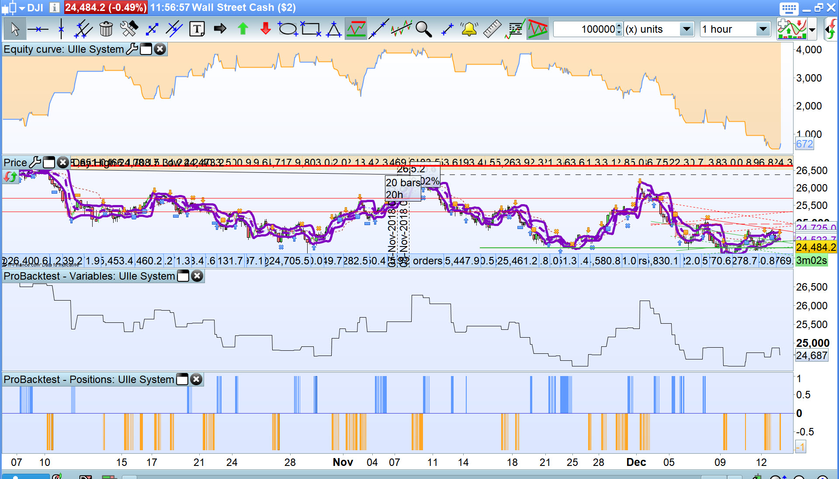The image size is (839, 479).
Task: Open Price panel wrench settings
Action: [x=35, y=163]
